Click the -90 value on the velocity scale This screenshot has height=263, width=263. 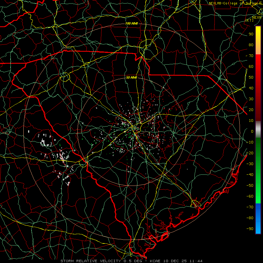coord(250,229)
